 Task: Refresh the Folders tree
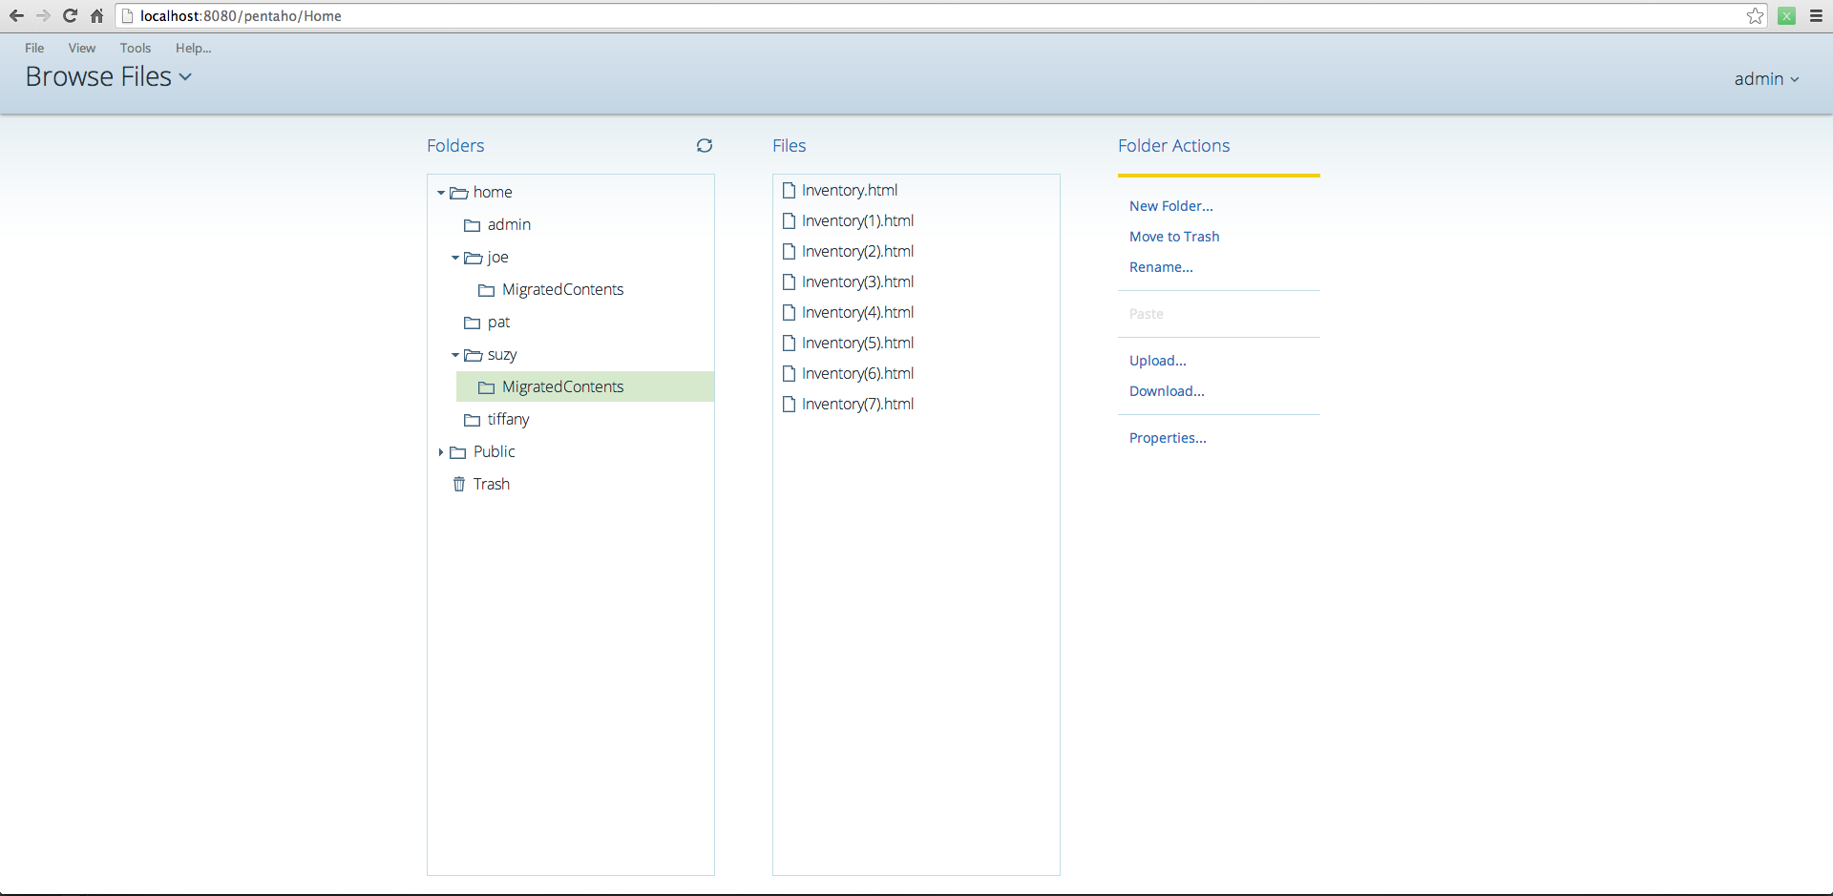click(x=705, y=146)
